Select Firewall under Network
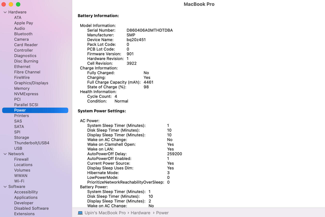The width and height of the screenshot is (325, 217). point(21,159)
